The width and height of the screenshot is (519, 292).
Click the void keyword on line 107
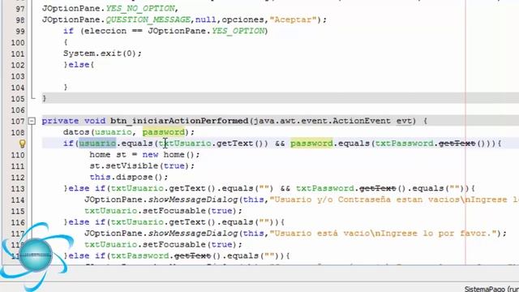pyautogui.click(x=95, y=121)
